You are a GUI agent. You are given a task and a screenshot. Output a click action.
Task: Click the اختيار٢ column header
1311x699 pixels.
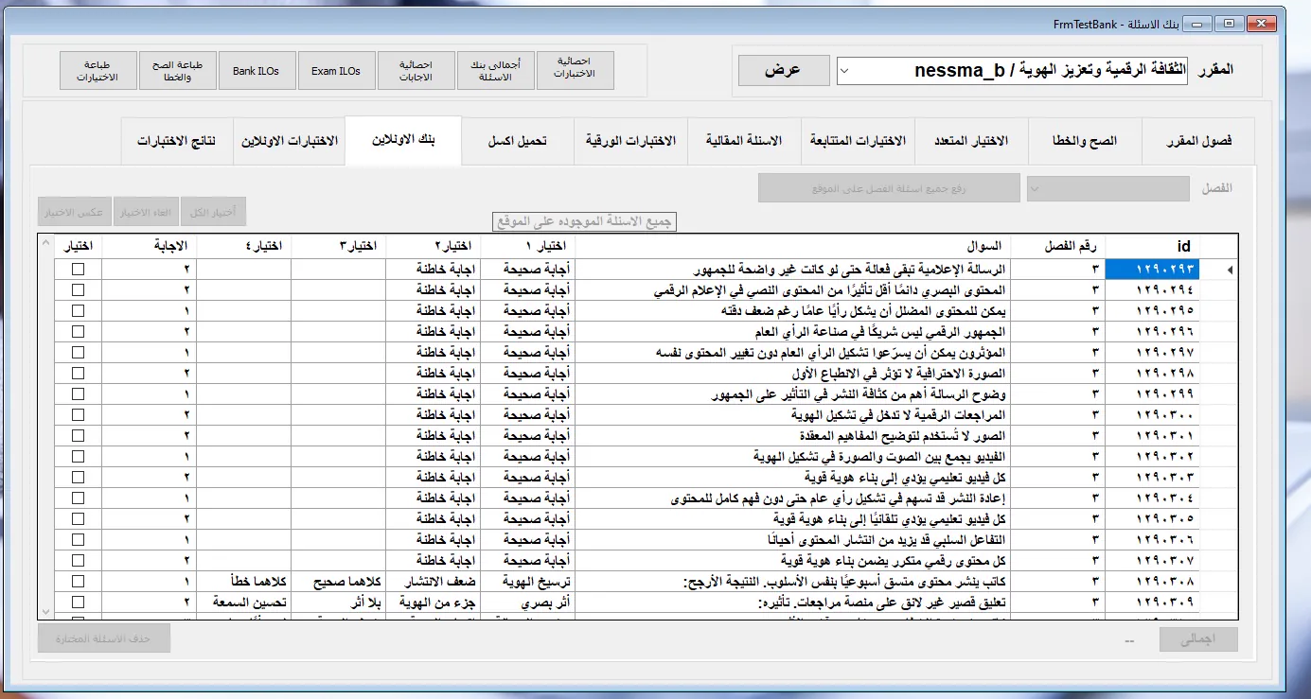tap(433, 246)
